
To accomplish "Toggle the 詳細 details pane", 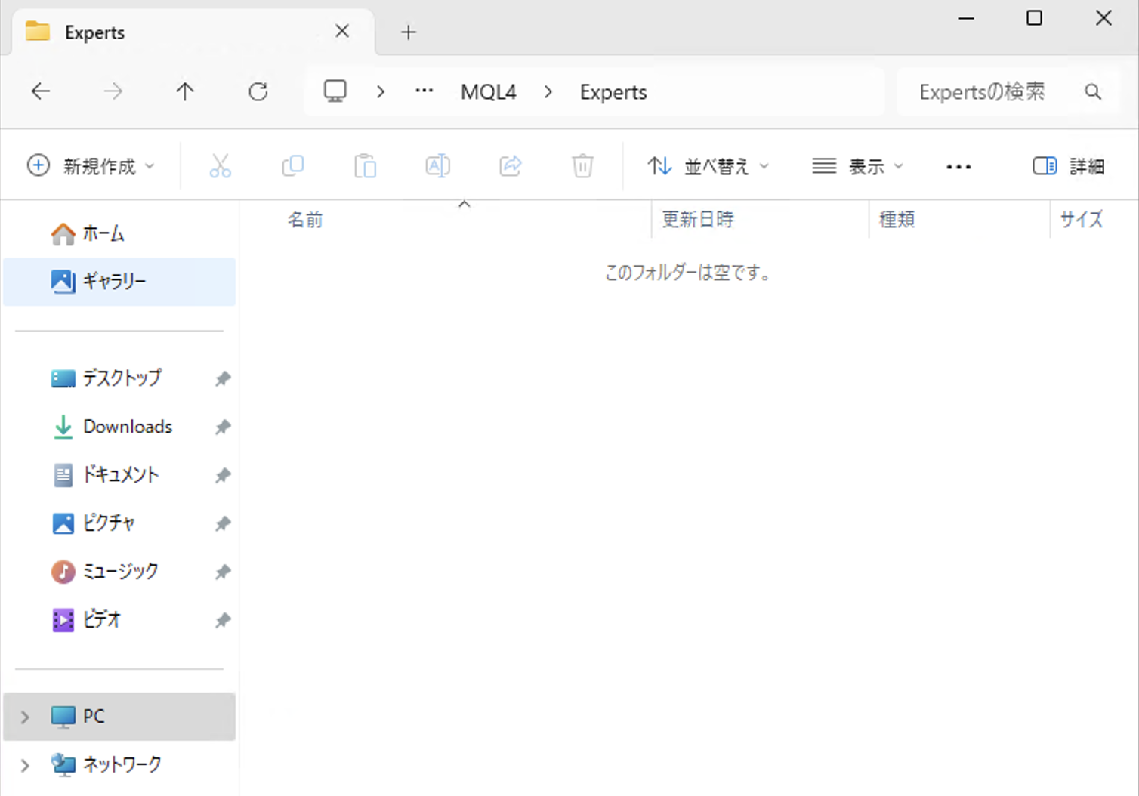I will (1068, 166).
